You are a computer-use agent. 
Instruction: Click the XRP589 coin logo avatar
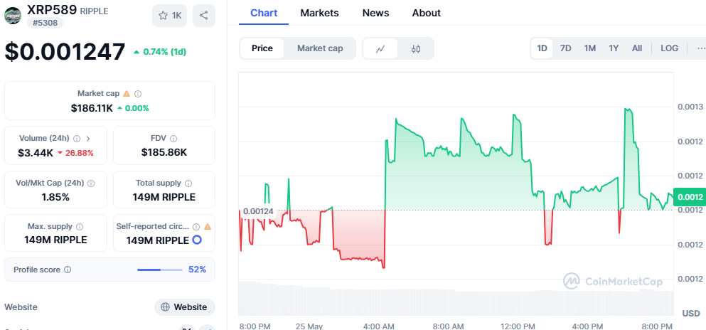[x=13, y=16]
